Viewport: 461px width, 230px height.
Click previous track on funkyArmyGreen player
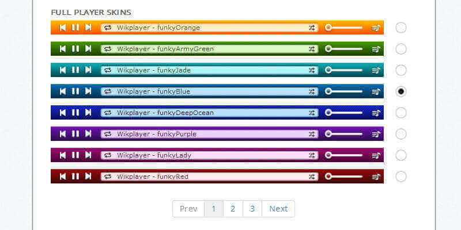point(63,49)
